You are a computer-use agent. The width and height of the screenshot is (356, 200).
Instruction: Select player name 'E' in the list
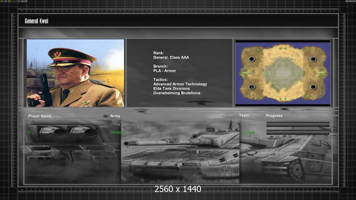29,132
